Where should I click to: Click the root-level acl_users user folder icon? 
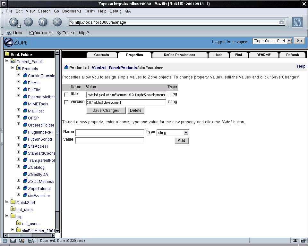pyautogui.click(x=13, y=209)
